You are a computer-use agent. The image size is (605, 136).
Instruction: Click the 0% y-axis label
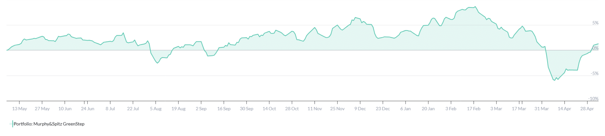pyautogui.click(x=595, y=48)
